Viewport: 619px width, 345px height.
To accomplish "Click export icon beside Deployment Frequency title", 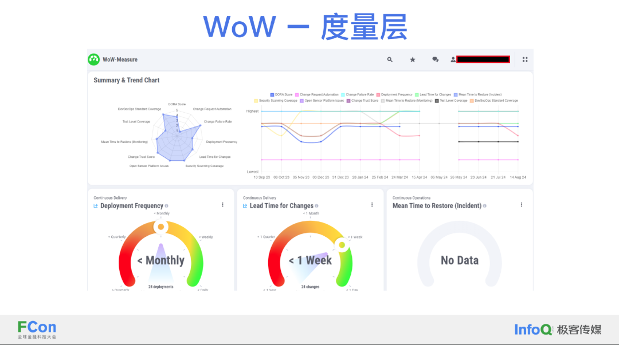I will tap(96, 206).
